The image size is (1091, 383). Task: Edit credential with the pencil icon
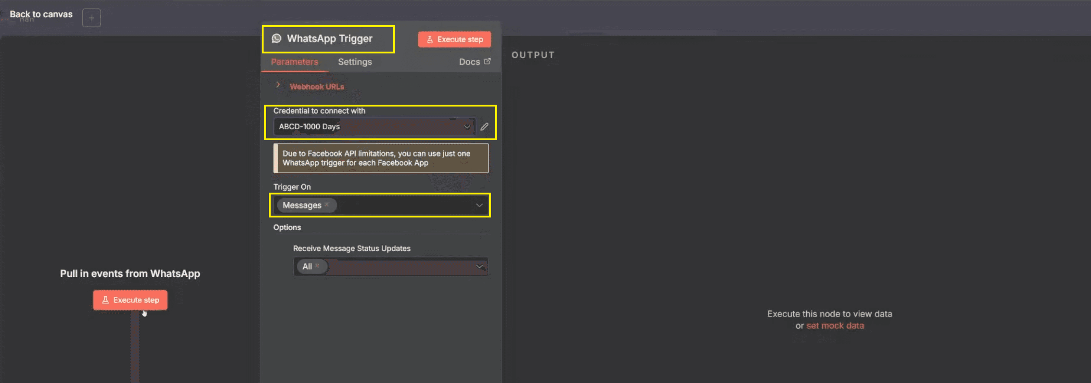[x=484, y=127]
